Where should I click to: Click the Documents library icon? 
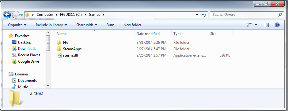click(14, 80)
